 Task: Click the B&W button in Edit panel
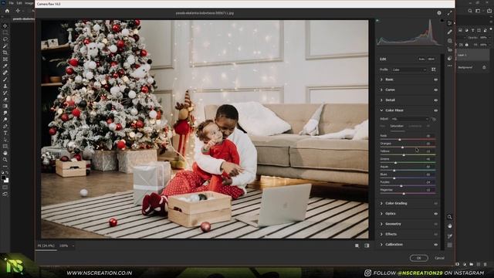pos(431,59)
